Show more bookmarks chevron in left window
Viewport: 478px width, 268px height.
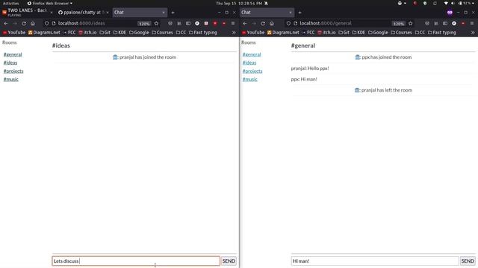pos(234,33)
